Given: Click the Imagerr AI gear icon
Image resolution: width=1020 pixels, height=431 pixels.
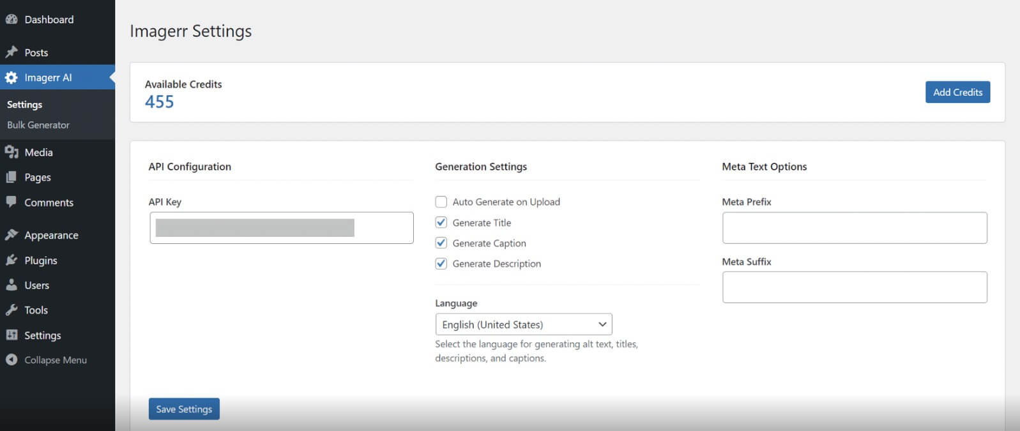Looking at the screenshot, I should [x=11, y=77].
